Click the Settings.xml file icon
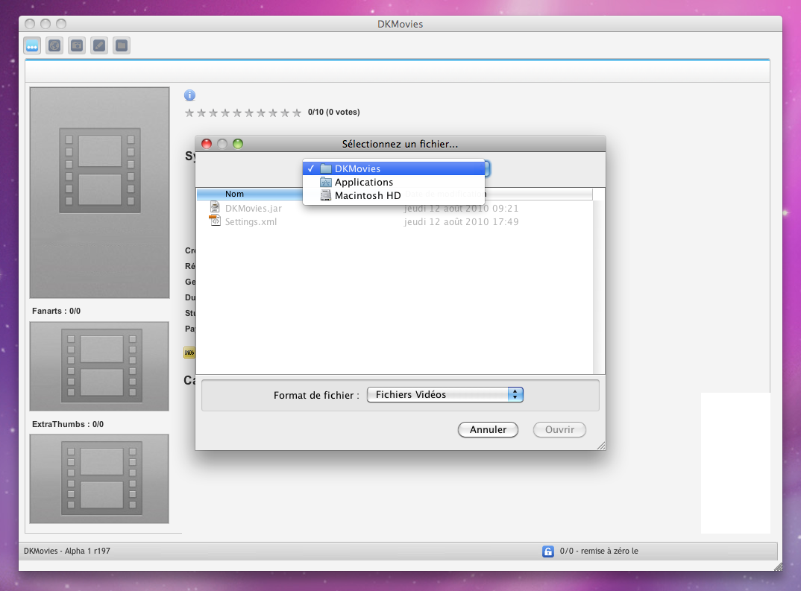Viewport: 801px width, 591px height. 215,221
